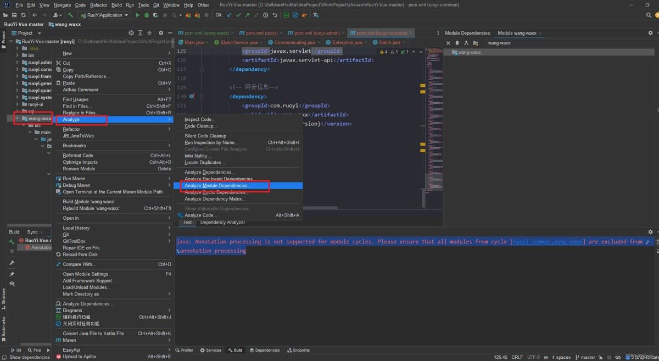Viewport: 659px width, 361px height.
Task: Toggle fold marker at line 127 closing dependency
Action: pyautogui.click(x=202, y=70)
